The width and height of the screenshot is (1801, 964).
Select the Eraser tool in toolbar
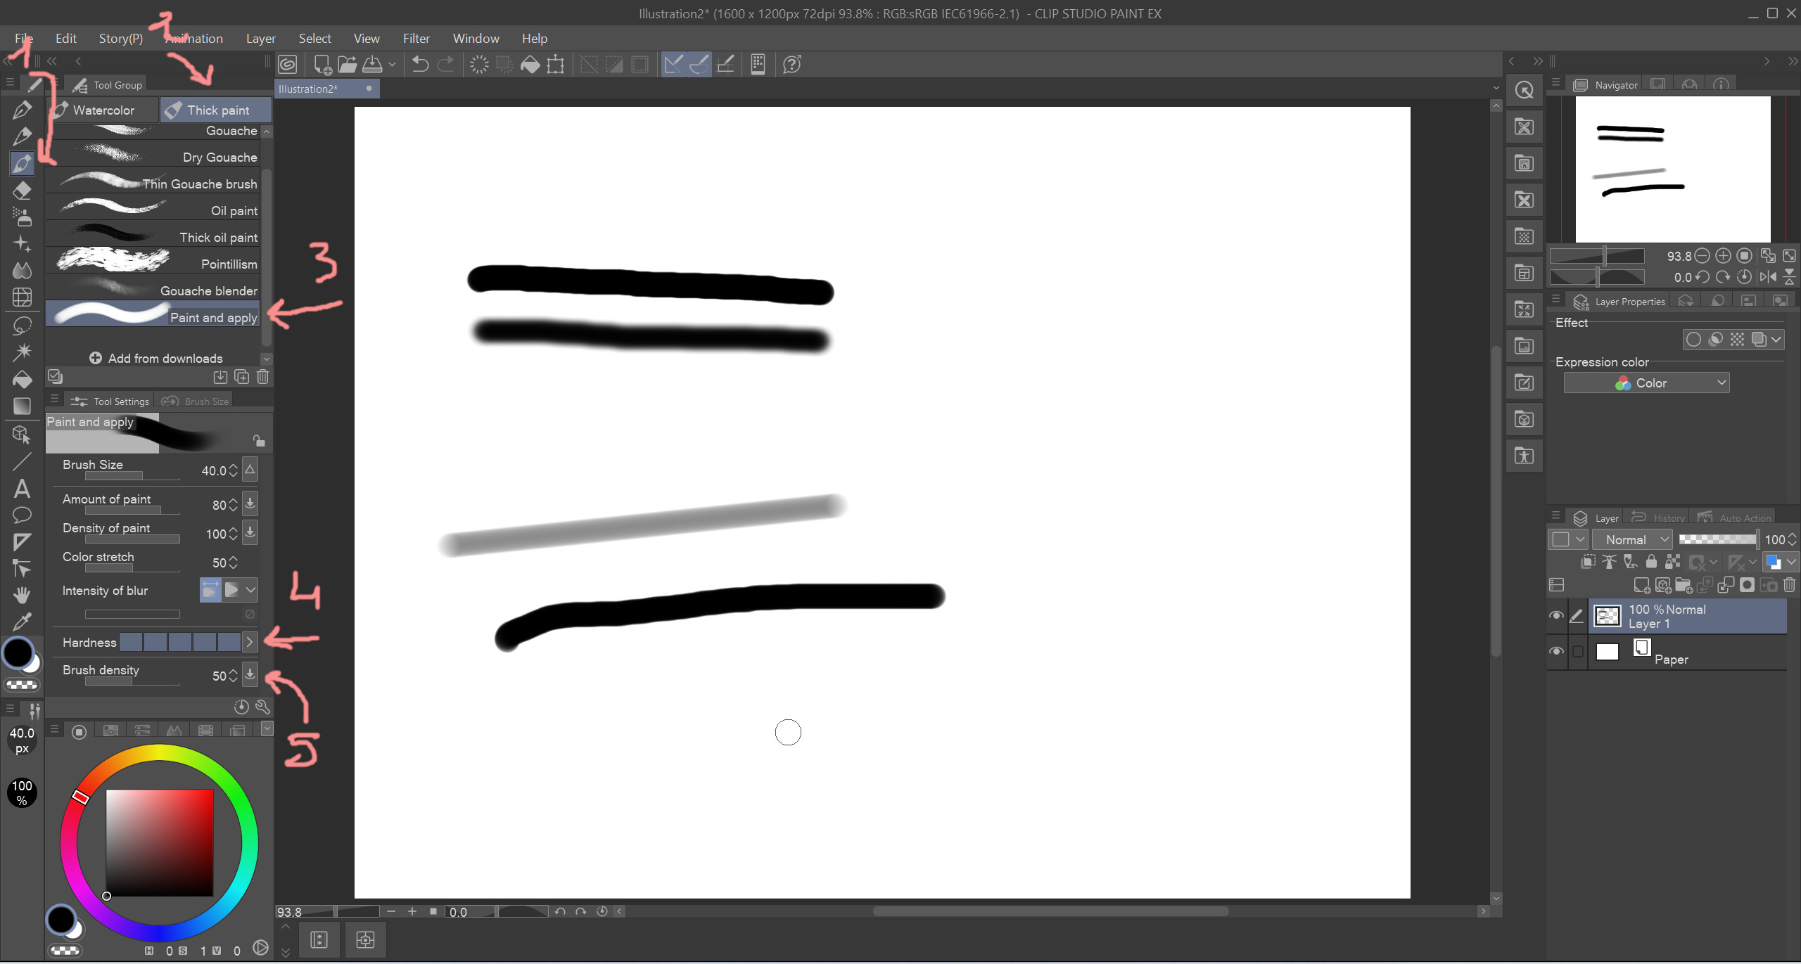click(x=22, y=191)
